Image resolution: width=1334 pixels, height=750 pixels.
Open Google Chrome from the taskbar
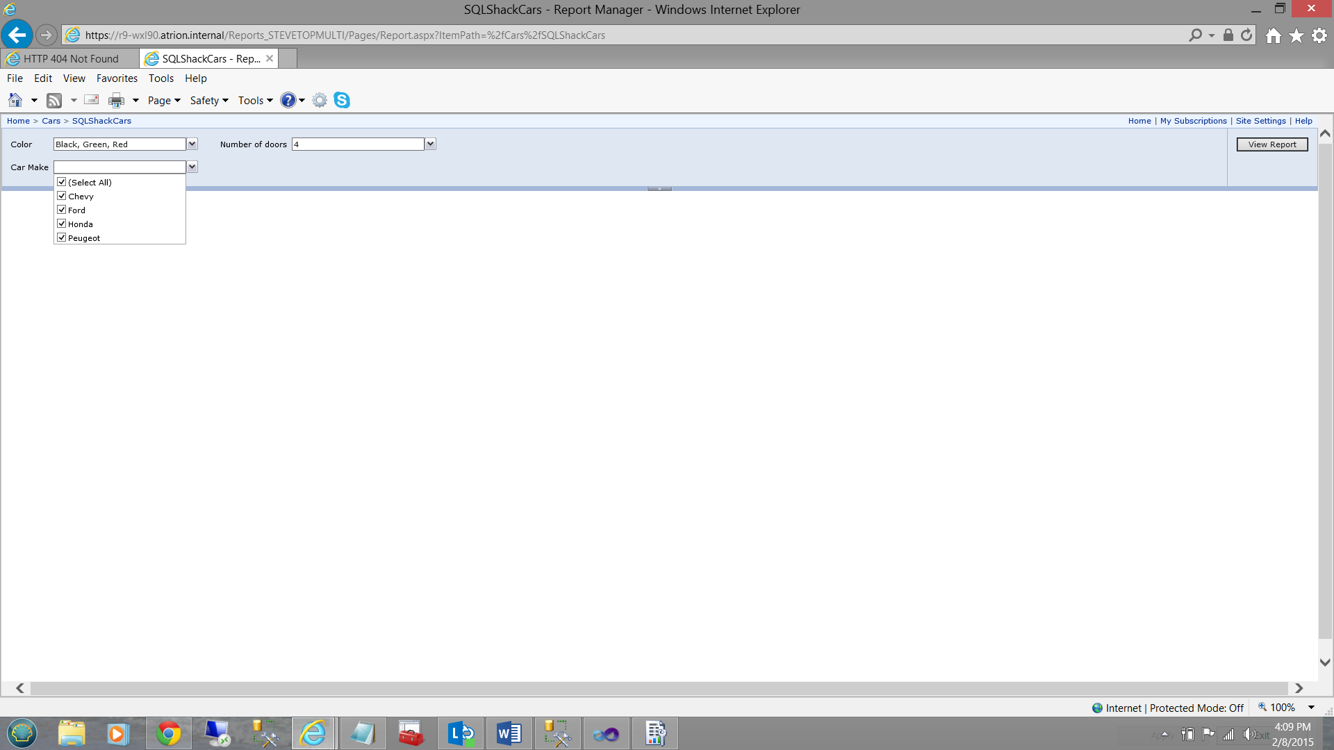coord(168,733)
